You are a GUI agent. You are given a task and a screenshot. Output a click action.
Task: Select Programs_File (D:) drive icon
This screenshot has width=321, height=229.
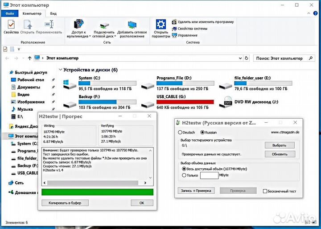[x=148, y=86]
